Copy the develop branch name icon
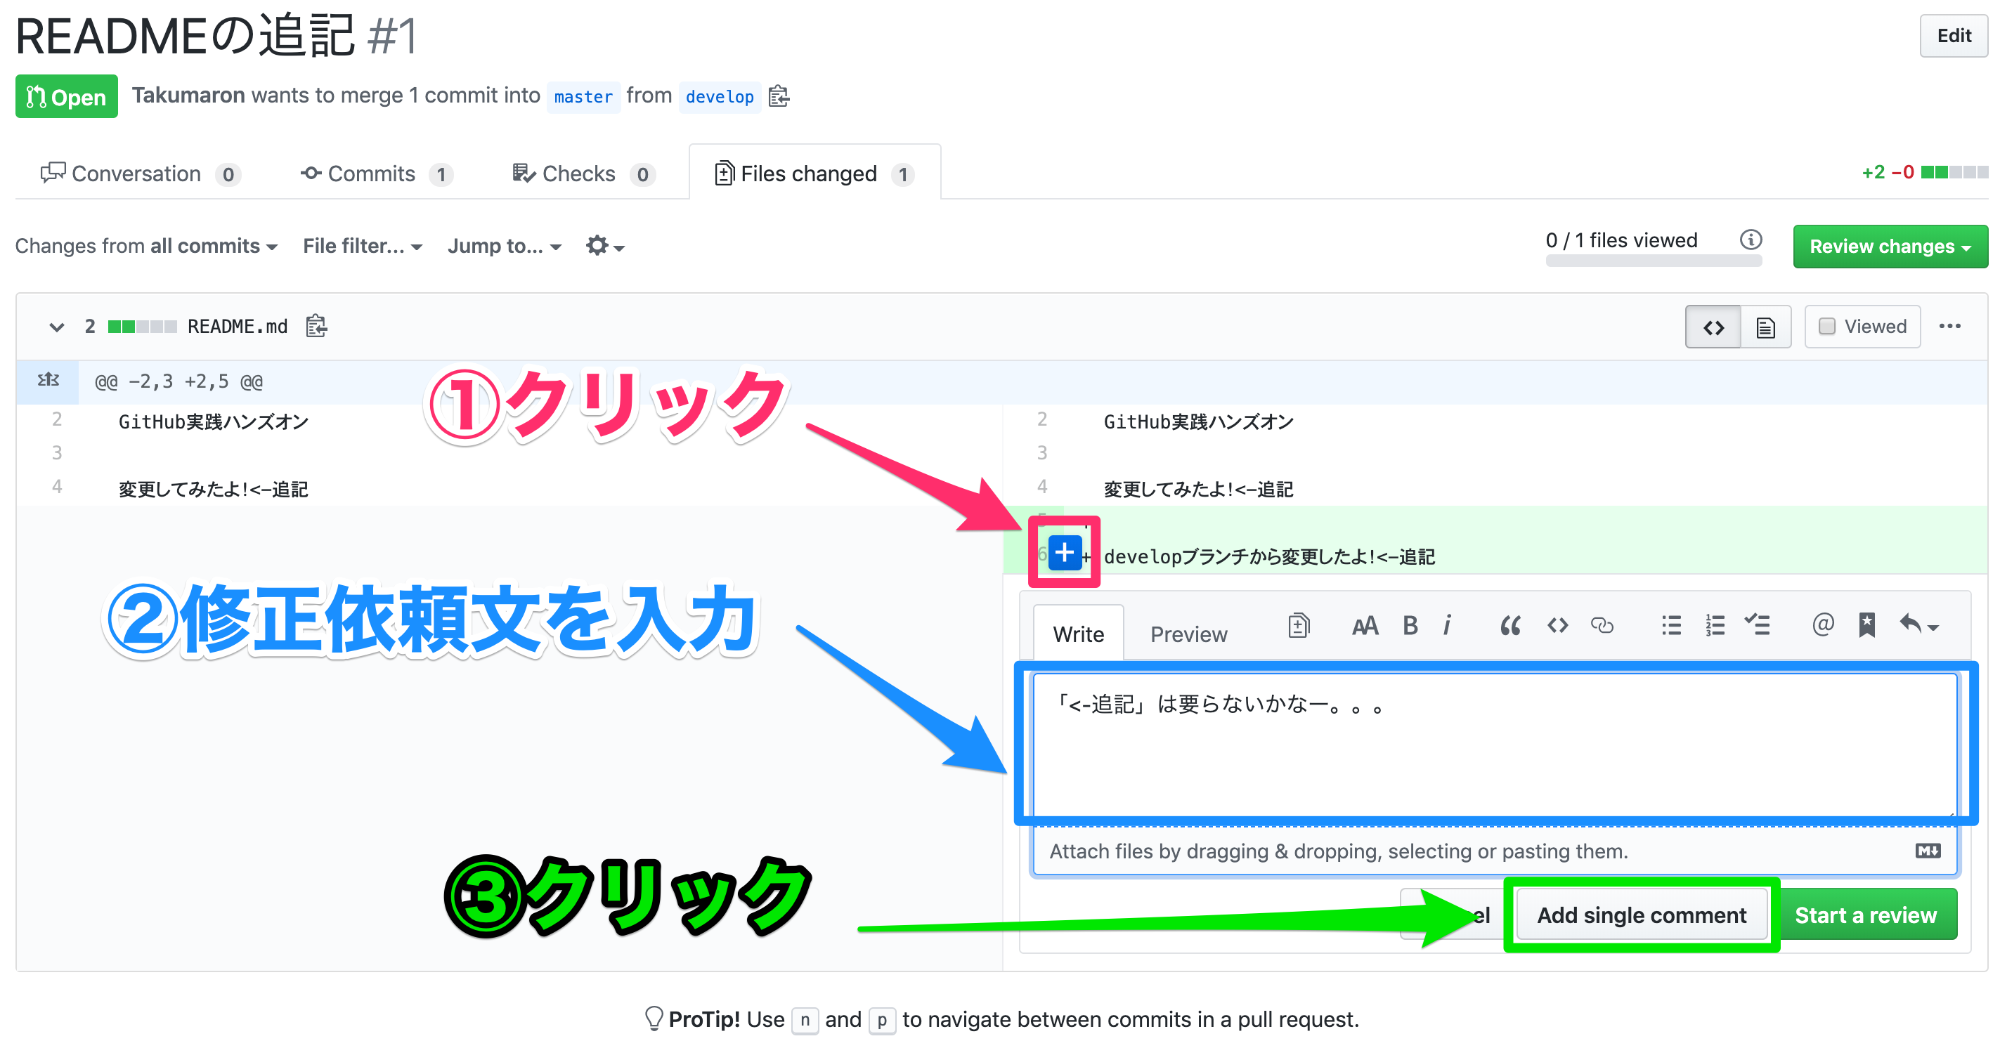 pyautogui.click(x=779, y=96)
